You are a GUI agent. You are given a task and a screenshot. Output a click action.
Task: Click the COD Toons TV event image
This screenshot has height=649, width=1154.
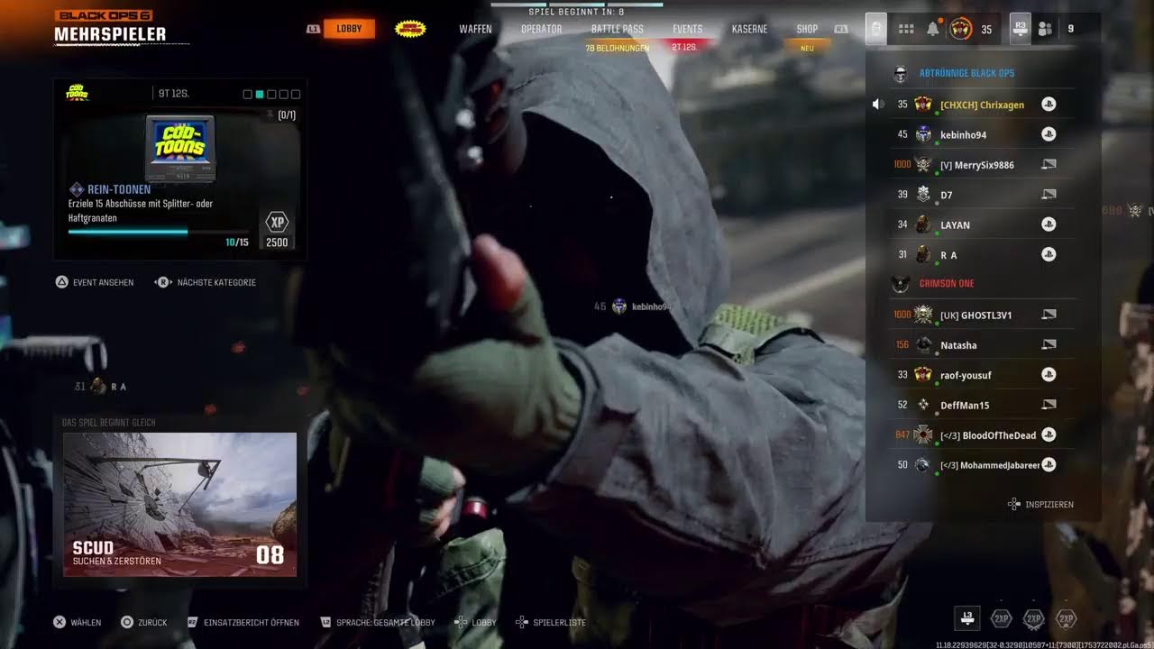[180, 148]
